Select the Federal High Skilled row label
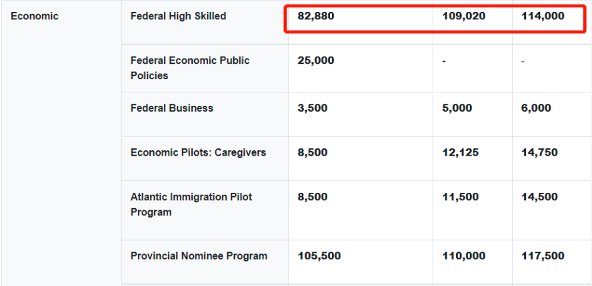Screen dimensions: 592x286 pyautogui.click(x=178, y=16)
